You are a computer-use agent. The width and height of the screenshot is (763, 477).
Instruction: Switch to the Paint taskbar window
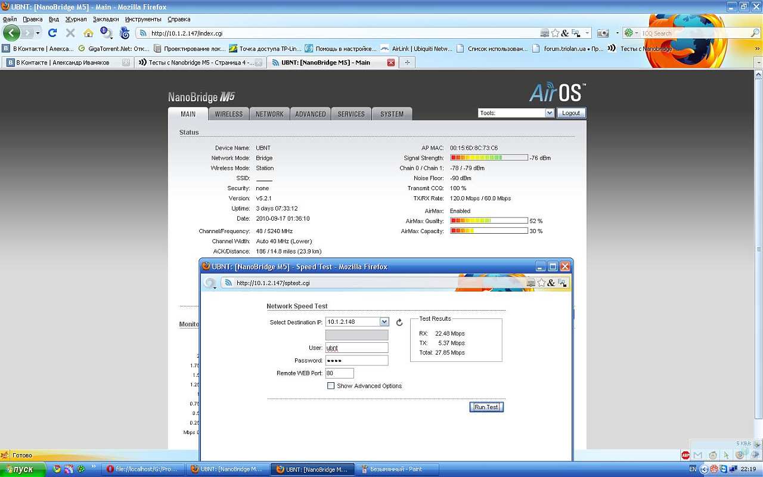(x=396, y=469)
